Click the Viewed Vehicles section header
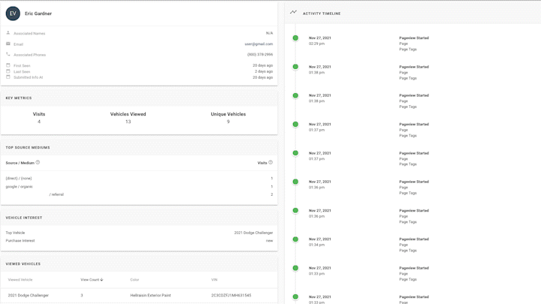The width and height of the screenshot is (541, 304). pyautogui.click(x=23, y=264)
